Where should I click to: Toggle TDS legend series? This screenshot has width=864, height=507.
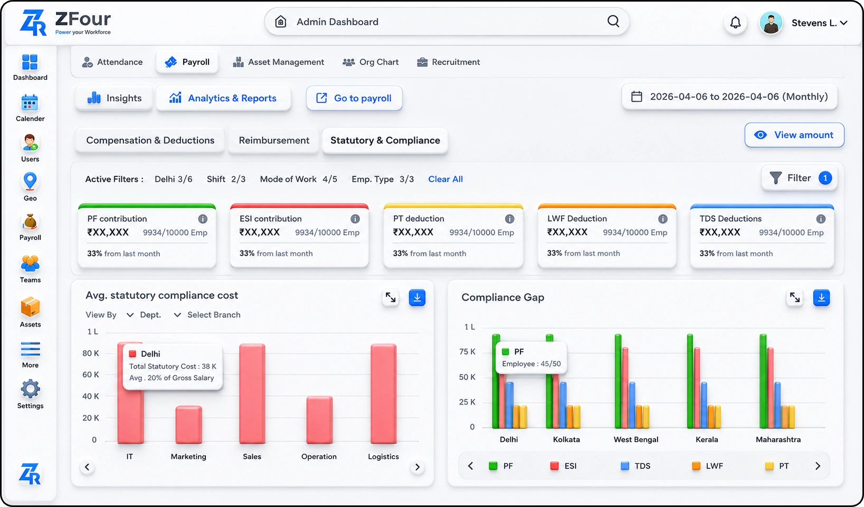[635, 466]
